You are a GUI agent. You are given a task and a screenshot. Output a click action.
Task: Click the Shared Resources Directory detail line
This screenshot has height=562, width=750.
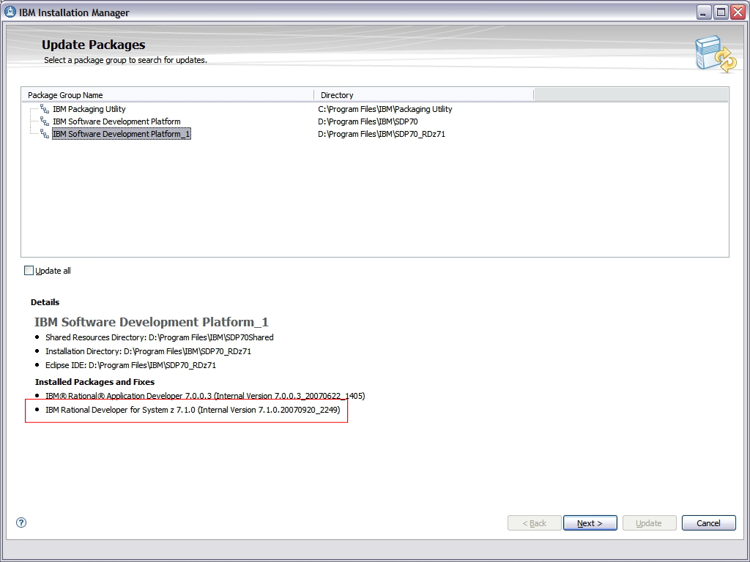click(x=159, y=337)
